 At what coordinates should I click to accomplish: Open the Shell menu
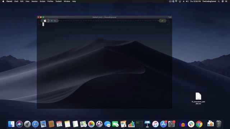[x=16, y=1]
